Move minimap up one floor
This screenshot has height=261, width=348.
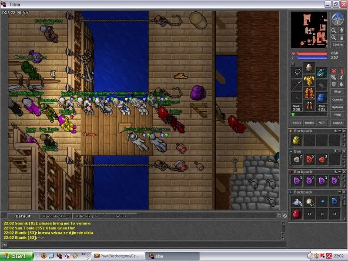(x=341, y=30)
